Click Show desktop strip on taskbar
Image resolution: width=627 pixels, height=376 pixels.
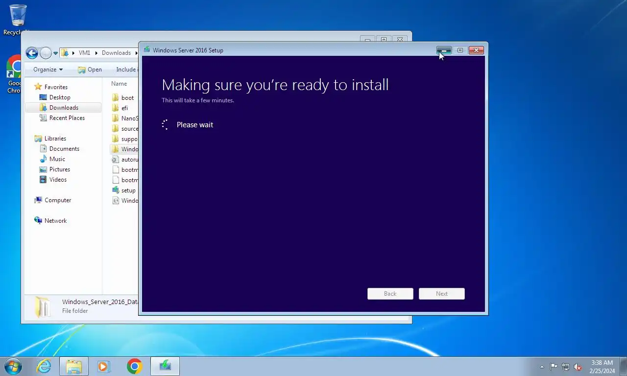624,367
